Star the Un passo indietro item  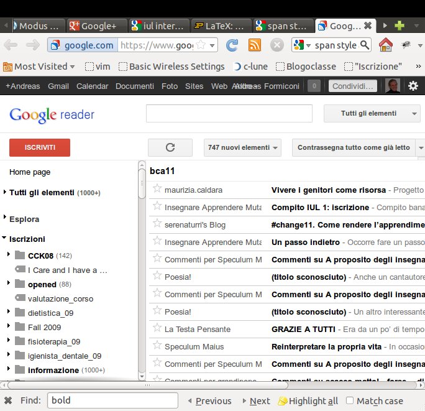(157, 241)
